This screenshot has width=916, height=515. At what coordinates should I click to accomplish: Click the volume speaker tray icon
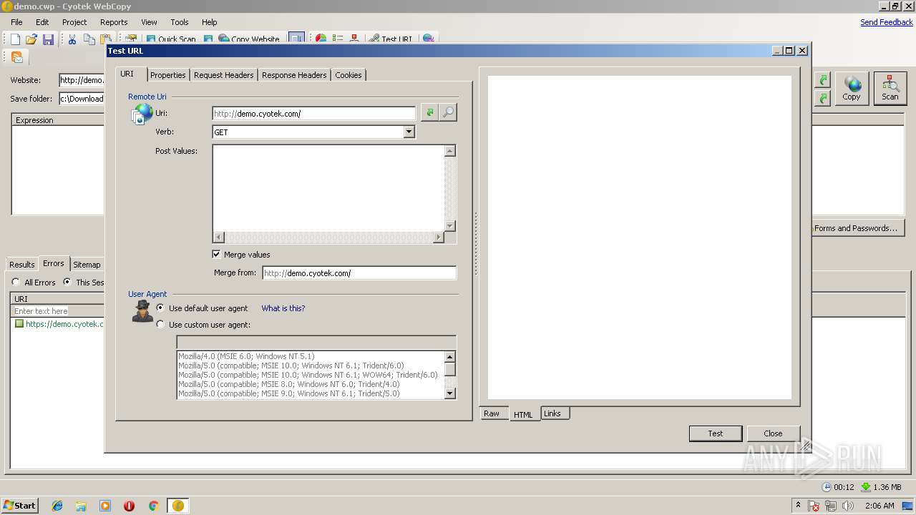[848, 506]
